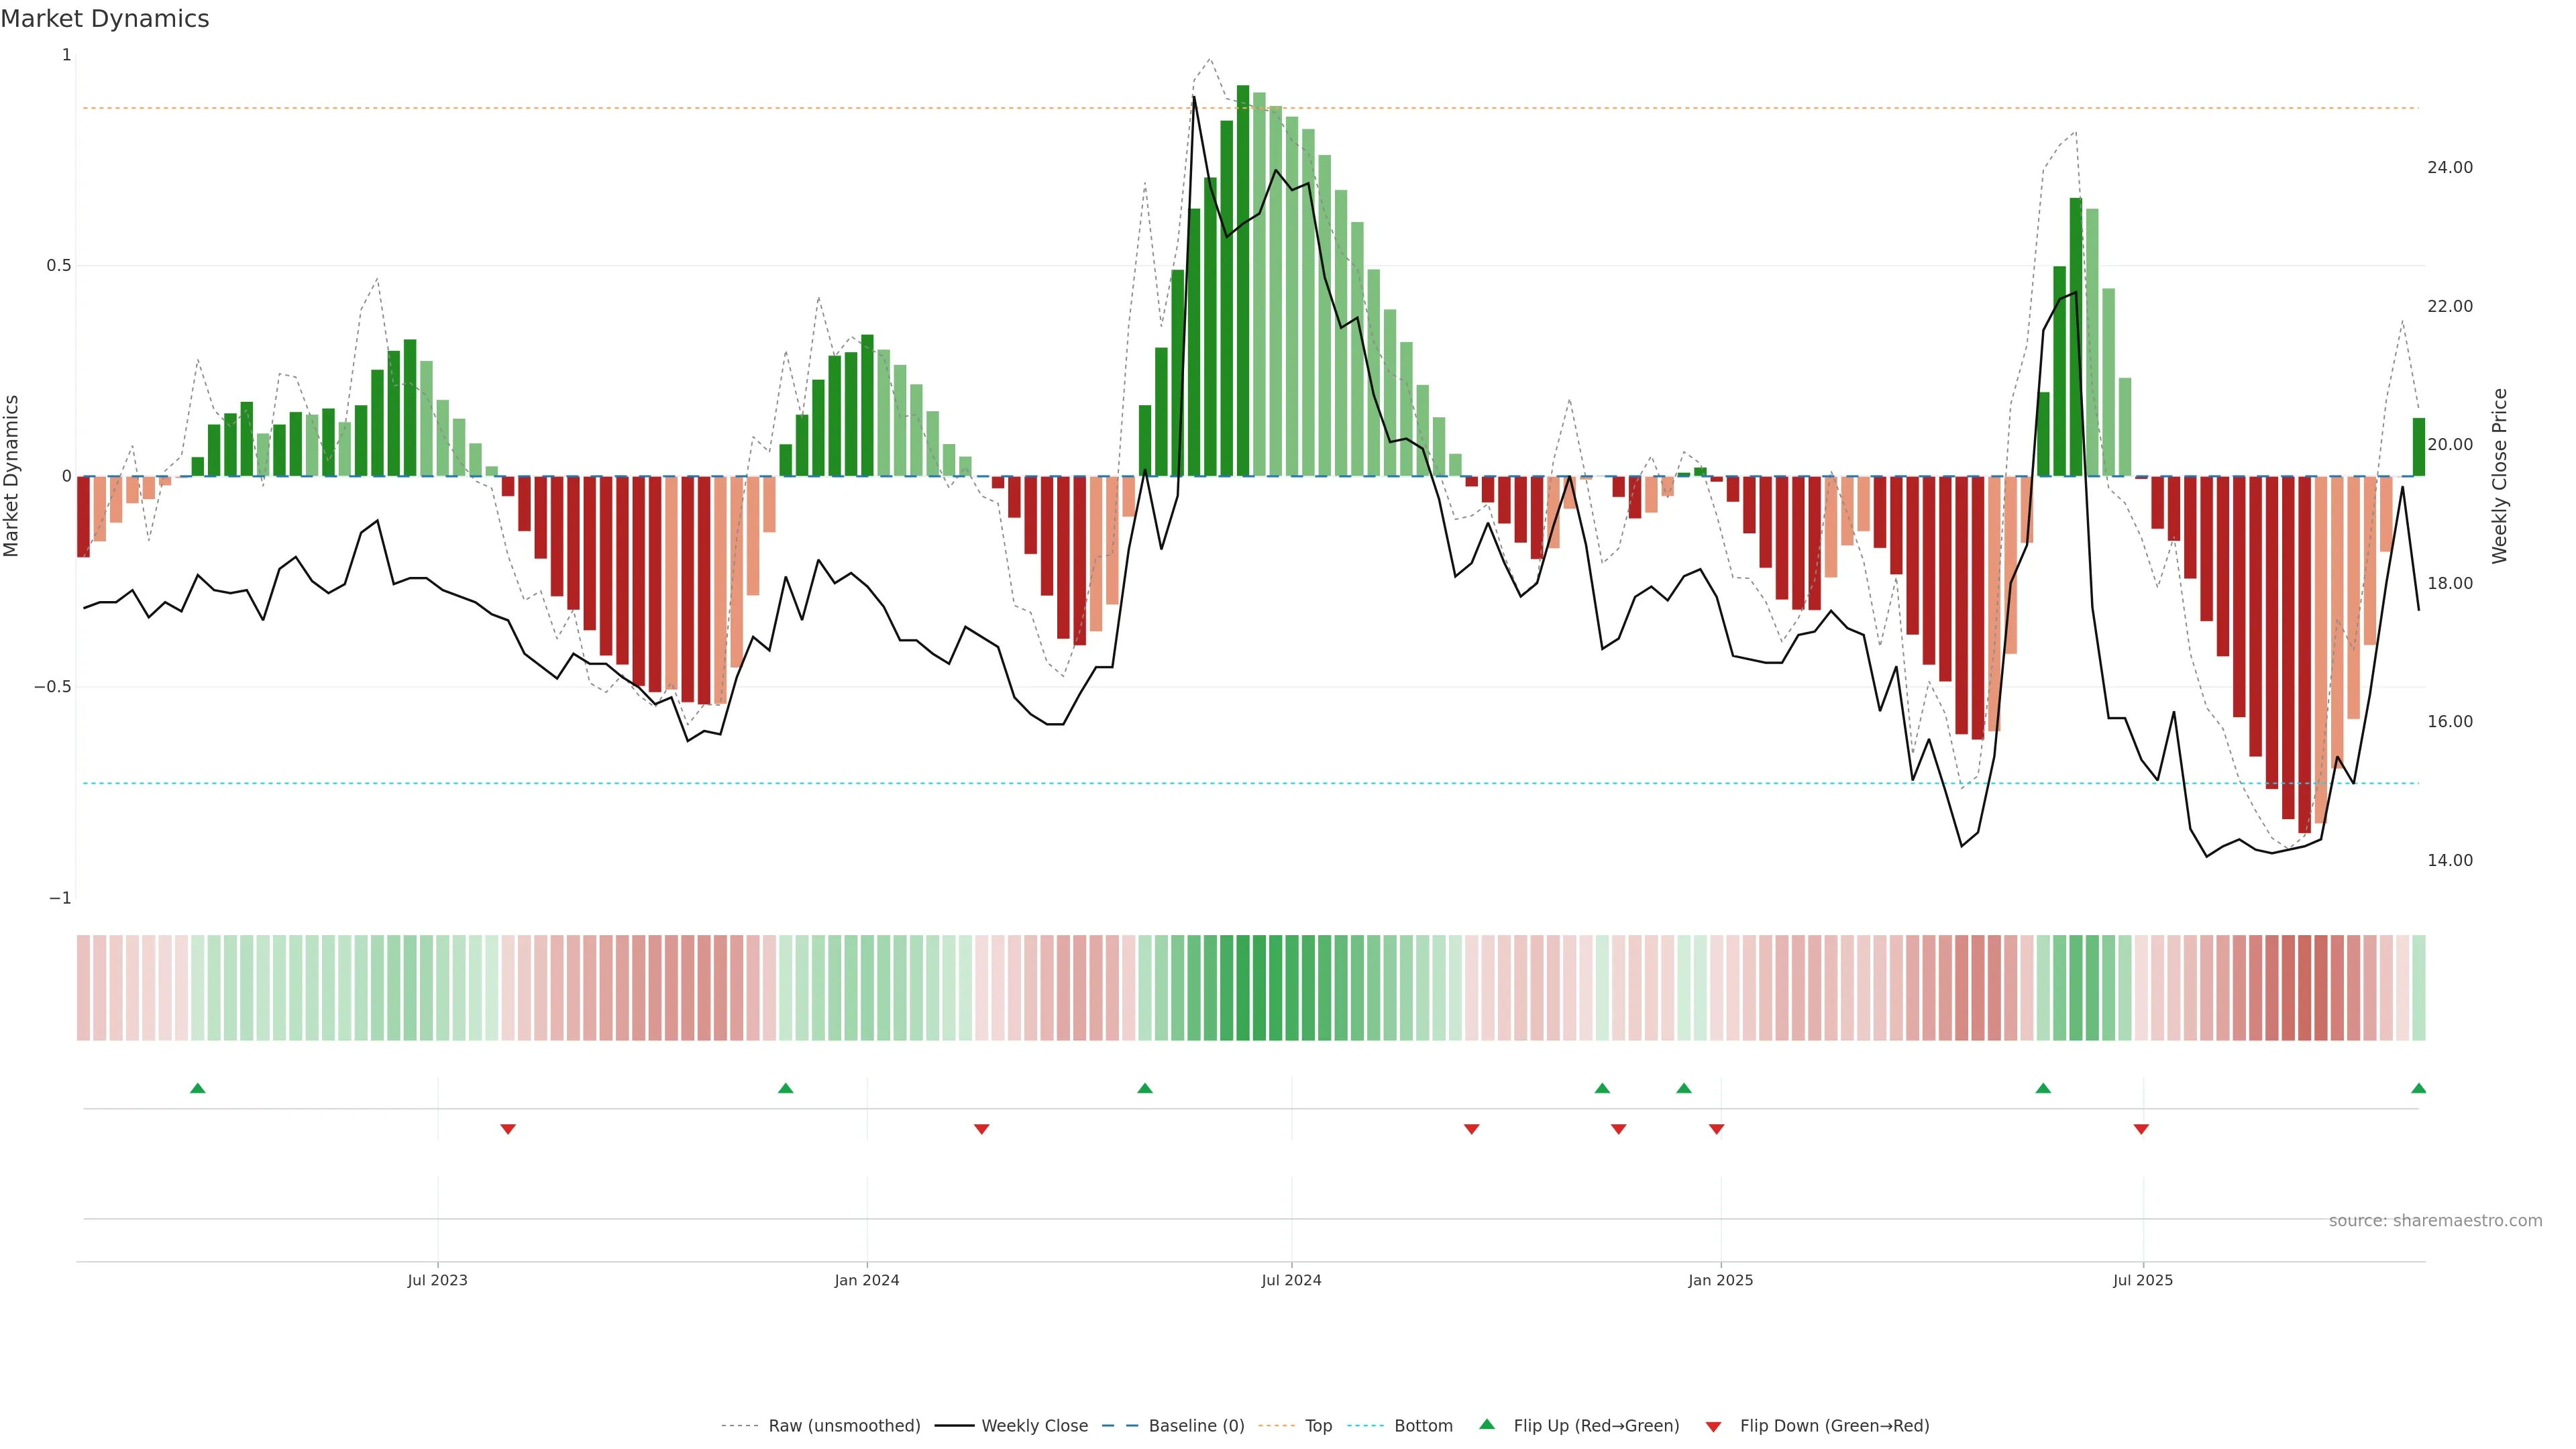Viewport: 2576px width, 1449px height.
Task: Click the first green flip-up marker
Action: pyautogui.click(x=197, y=1088)
